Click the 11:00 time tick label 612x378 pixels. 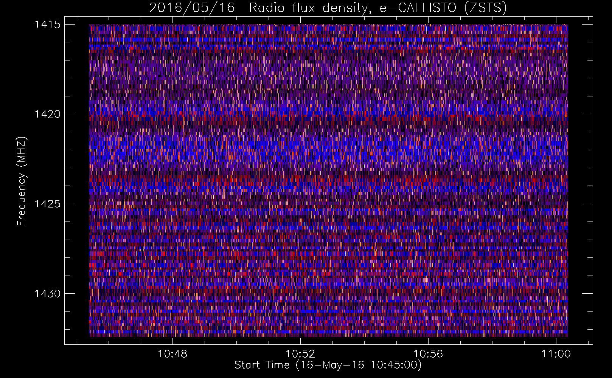point(556,354)
